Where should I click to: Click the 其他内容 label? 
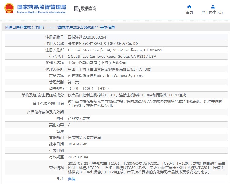(x=56, y=125)
